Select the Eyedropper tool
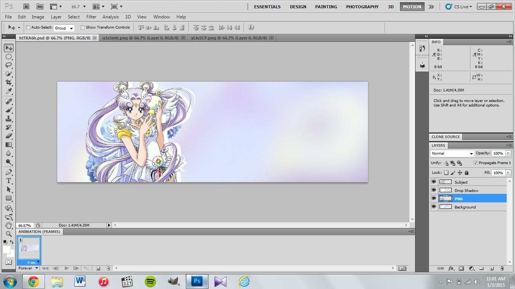Screen dimensions: 515x289 pyautogui.click(x=9, y=91)
